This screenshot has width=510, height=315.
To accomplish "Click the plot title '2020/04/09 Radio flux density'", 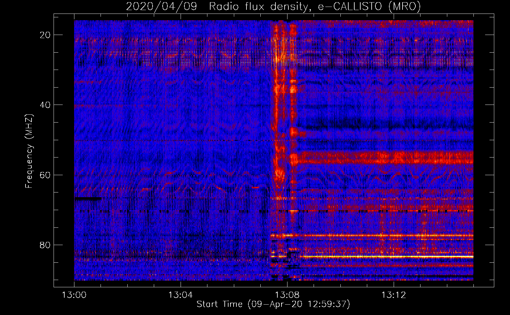I will pyautogui.click(x=273, y=6).
